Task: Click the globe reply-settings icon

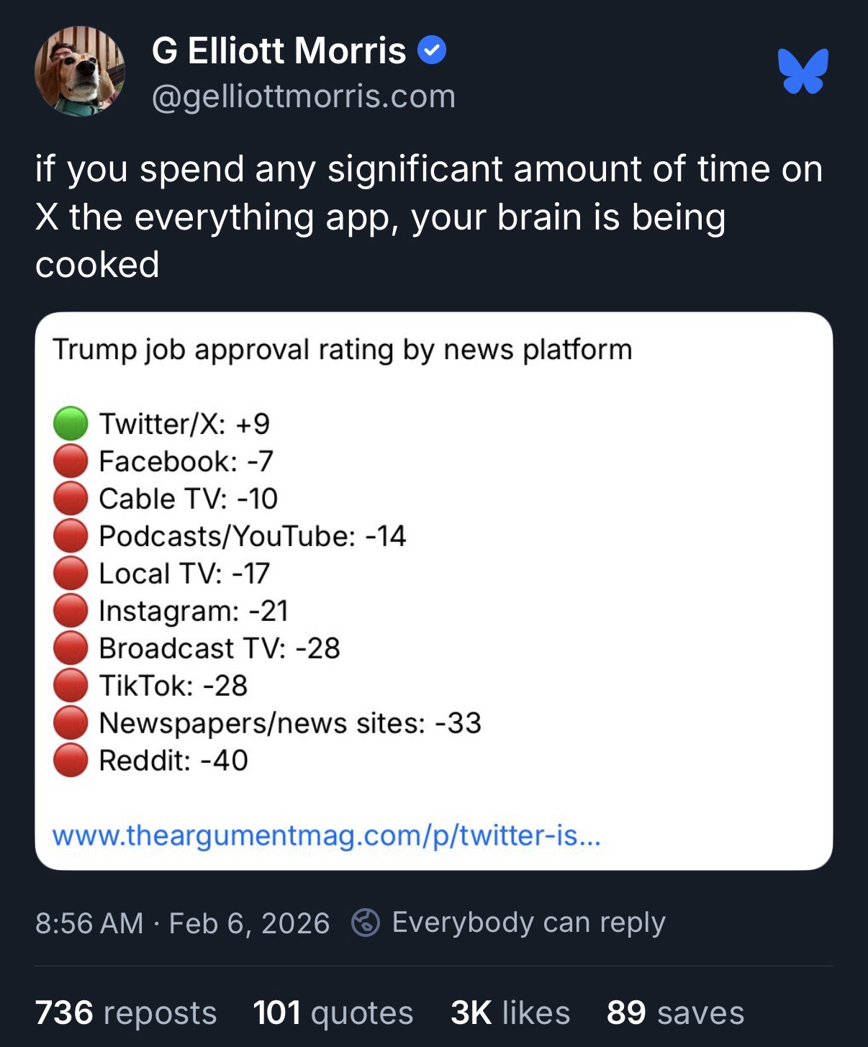Action: coord(366,923)
